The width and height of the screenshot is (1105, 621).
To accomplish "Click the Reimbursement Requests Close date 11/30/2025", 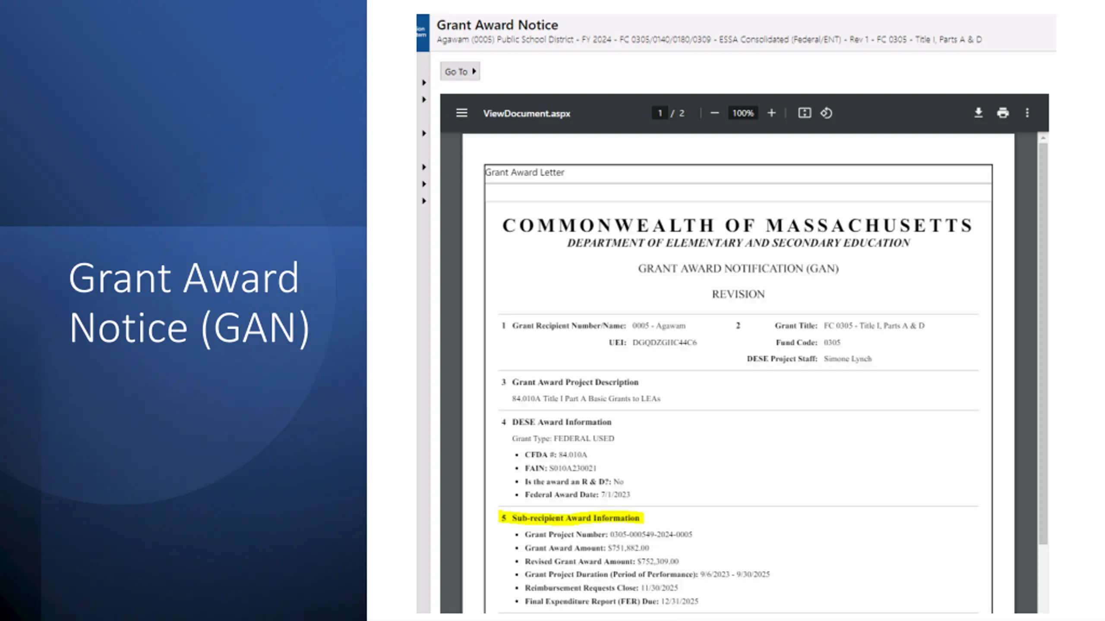I will pos(659,588).
